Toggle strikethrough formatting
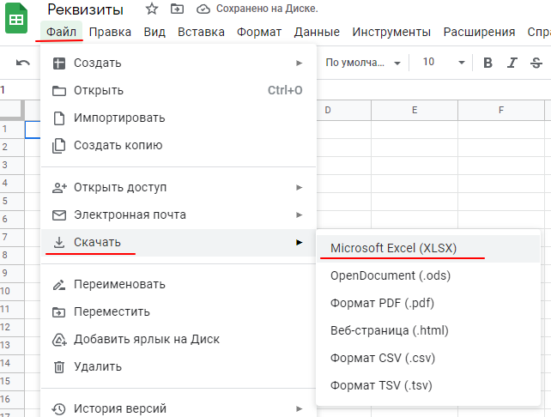 (536, 63)
